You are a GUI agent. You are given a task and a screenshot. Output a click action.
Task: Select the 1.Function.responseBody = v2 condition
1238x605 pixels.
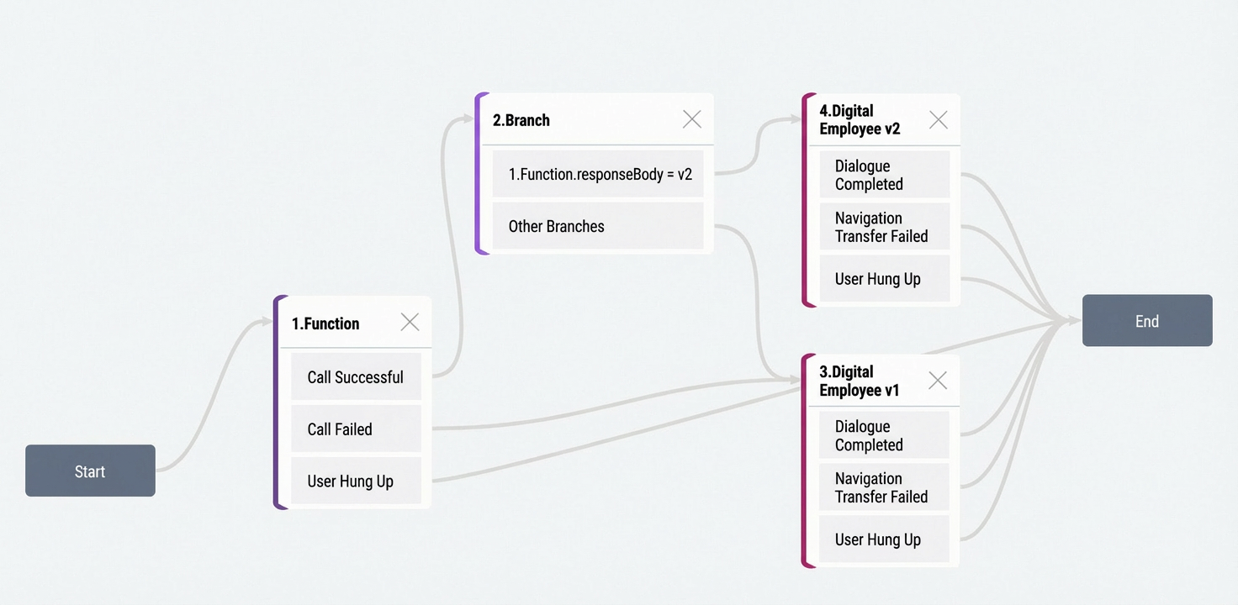pyautogui.click(x=598, y=174)
